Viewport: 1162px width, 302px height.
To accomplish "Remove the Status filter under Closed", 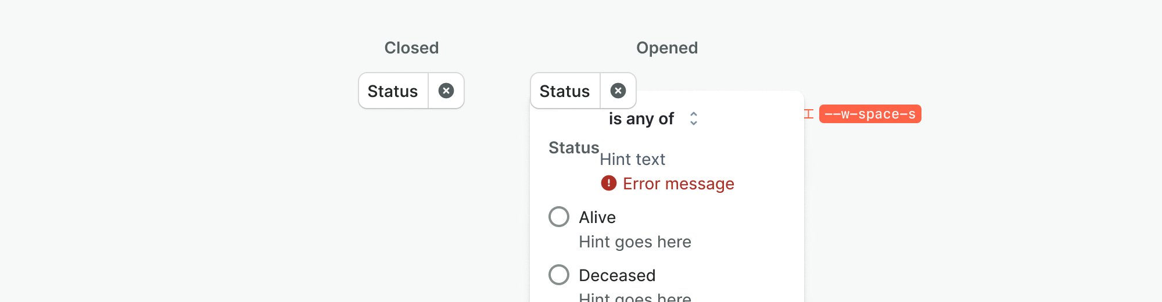I will pos(446,91).
